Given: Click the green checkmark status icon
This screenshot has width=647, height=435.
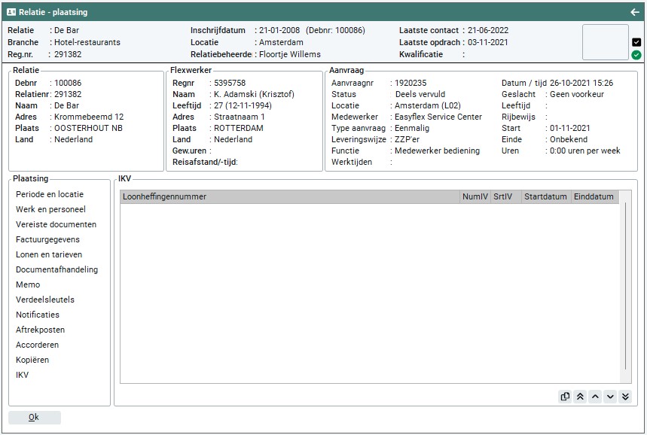Looking at the screenshot, I should coord(636,55).
